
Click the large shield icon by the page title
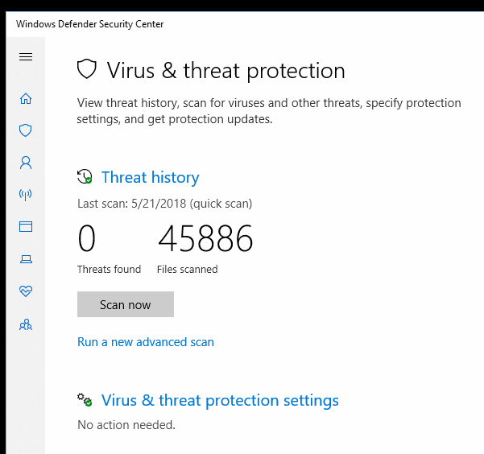[x=87, y=70]
